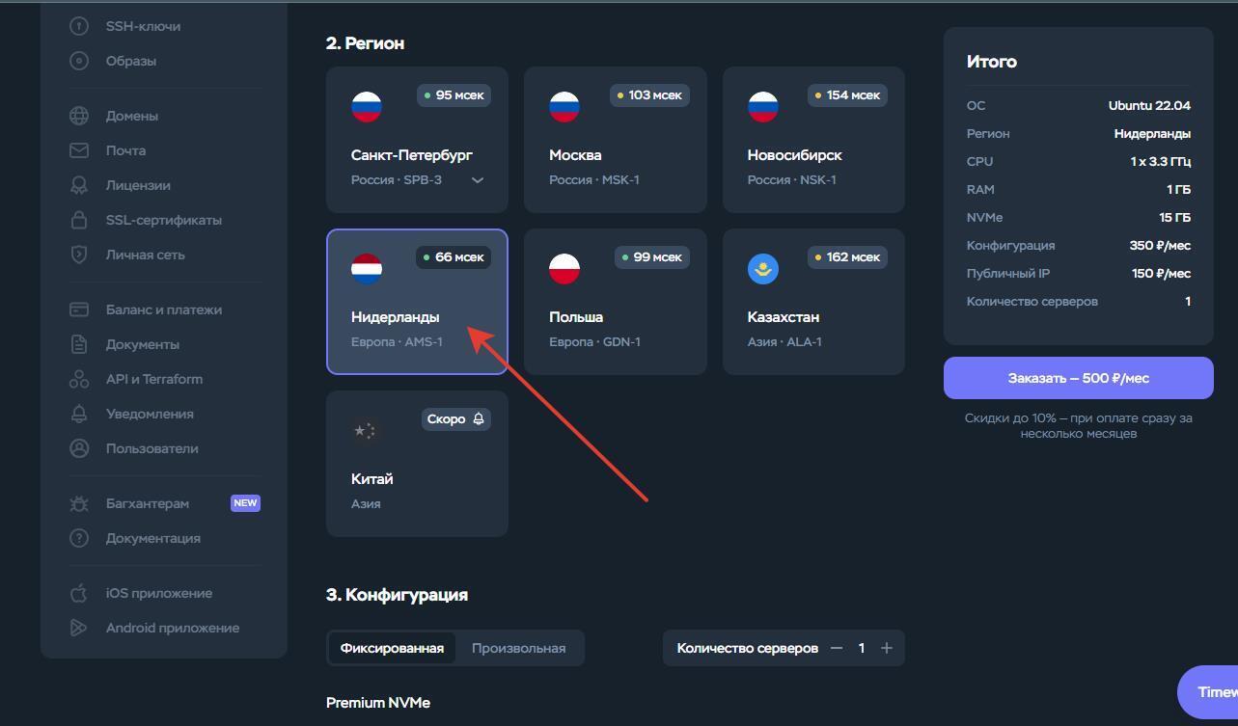1238x726 pixels.
Task: Open Личная сеть via the shield icon
Action: coord(78,255)
